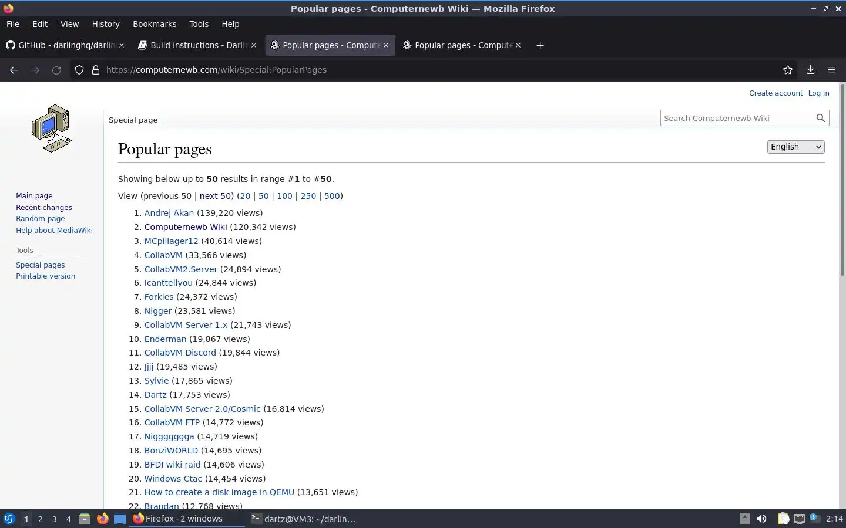The width and height of the screenshot is (846, 528).
Task: Click the Computernewb Wiki computer logo
Action: tap(52, 128)
